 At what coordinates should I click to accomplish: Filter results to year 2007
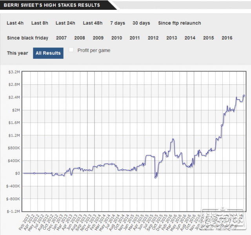[x=61, y=38]
